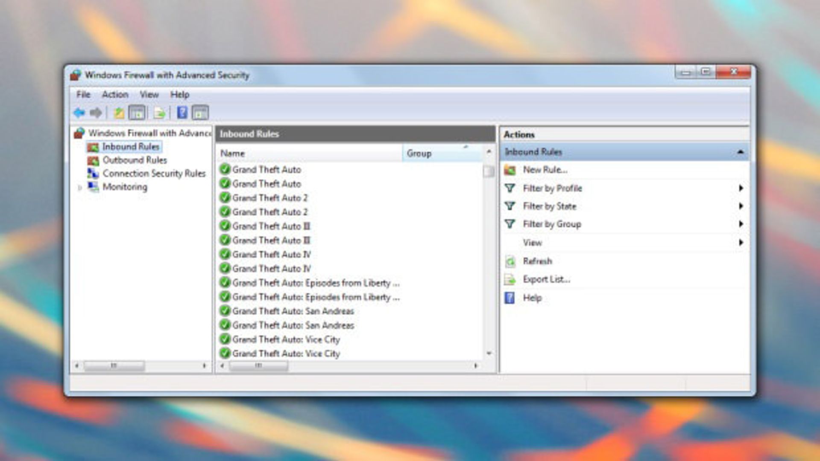This screenshot has height=461, width=820.
Task: Select the second Grand Theft Auto 2 rule
Action: [x=270, y=212]
